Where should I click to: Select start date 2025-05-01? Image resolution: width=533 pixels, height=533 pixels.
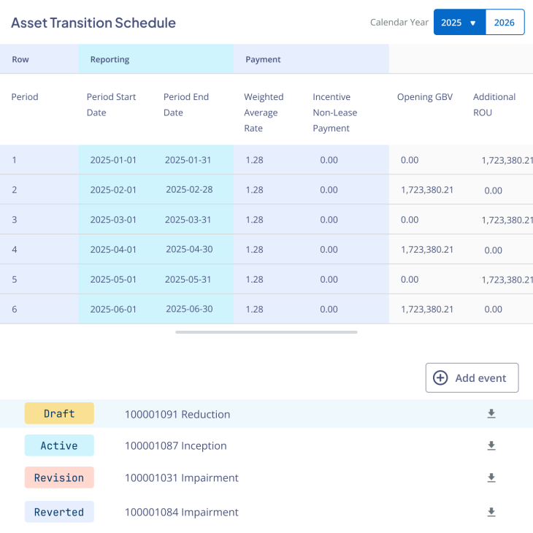tap(113, 280)
